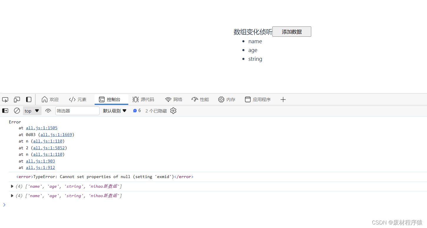Image resolution: width=427 pixels, height=228 pixels.
Task: Open the console sidebar icon
Action: coord(5,111)
